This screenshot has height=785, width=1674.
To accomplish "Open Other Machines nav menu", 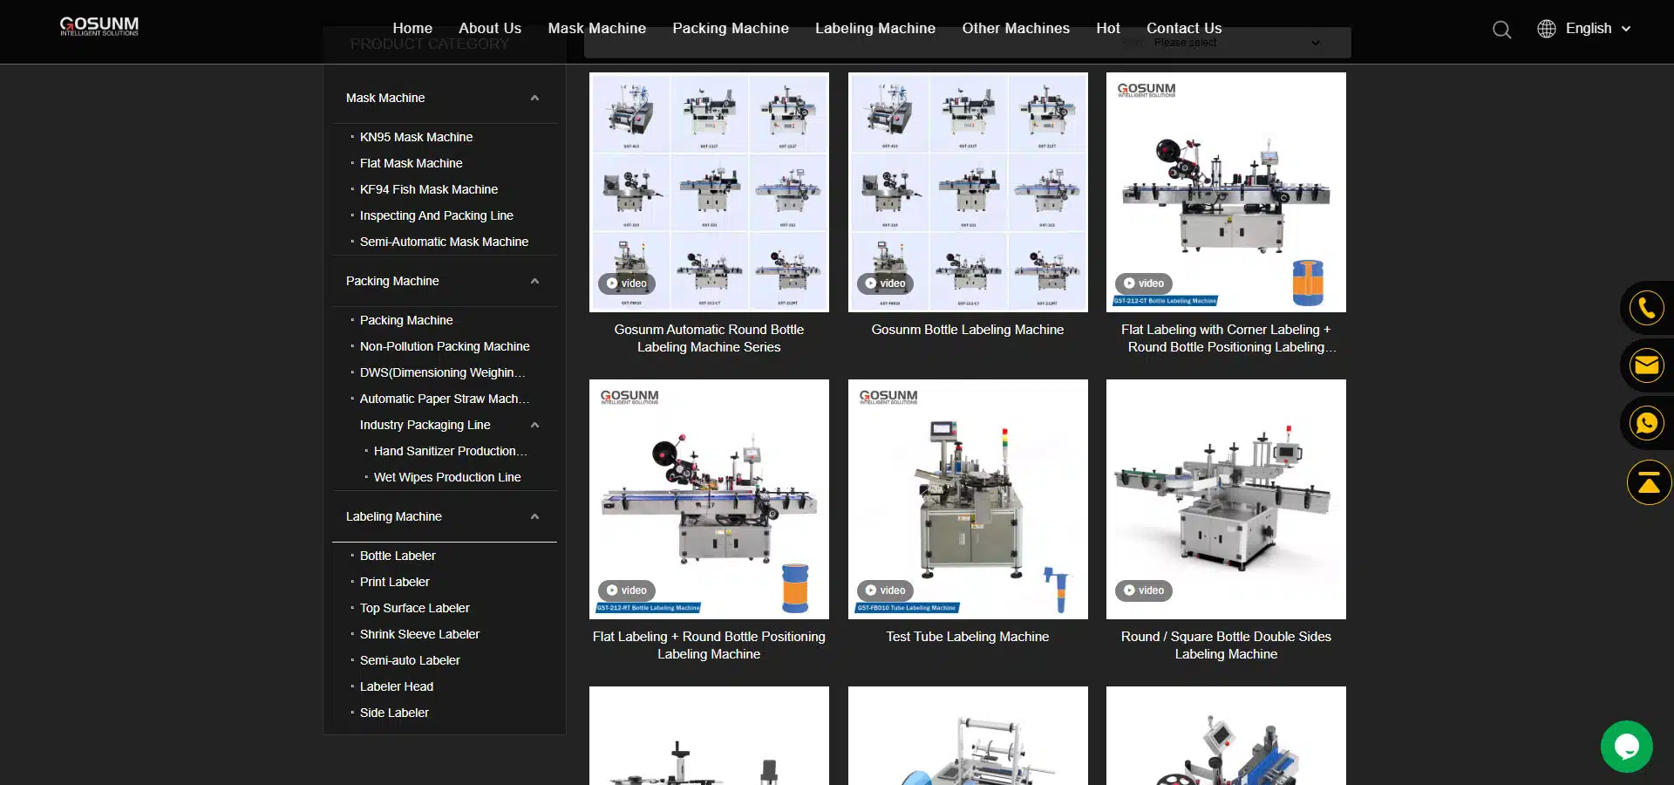I will pos(1016,28).
